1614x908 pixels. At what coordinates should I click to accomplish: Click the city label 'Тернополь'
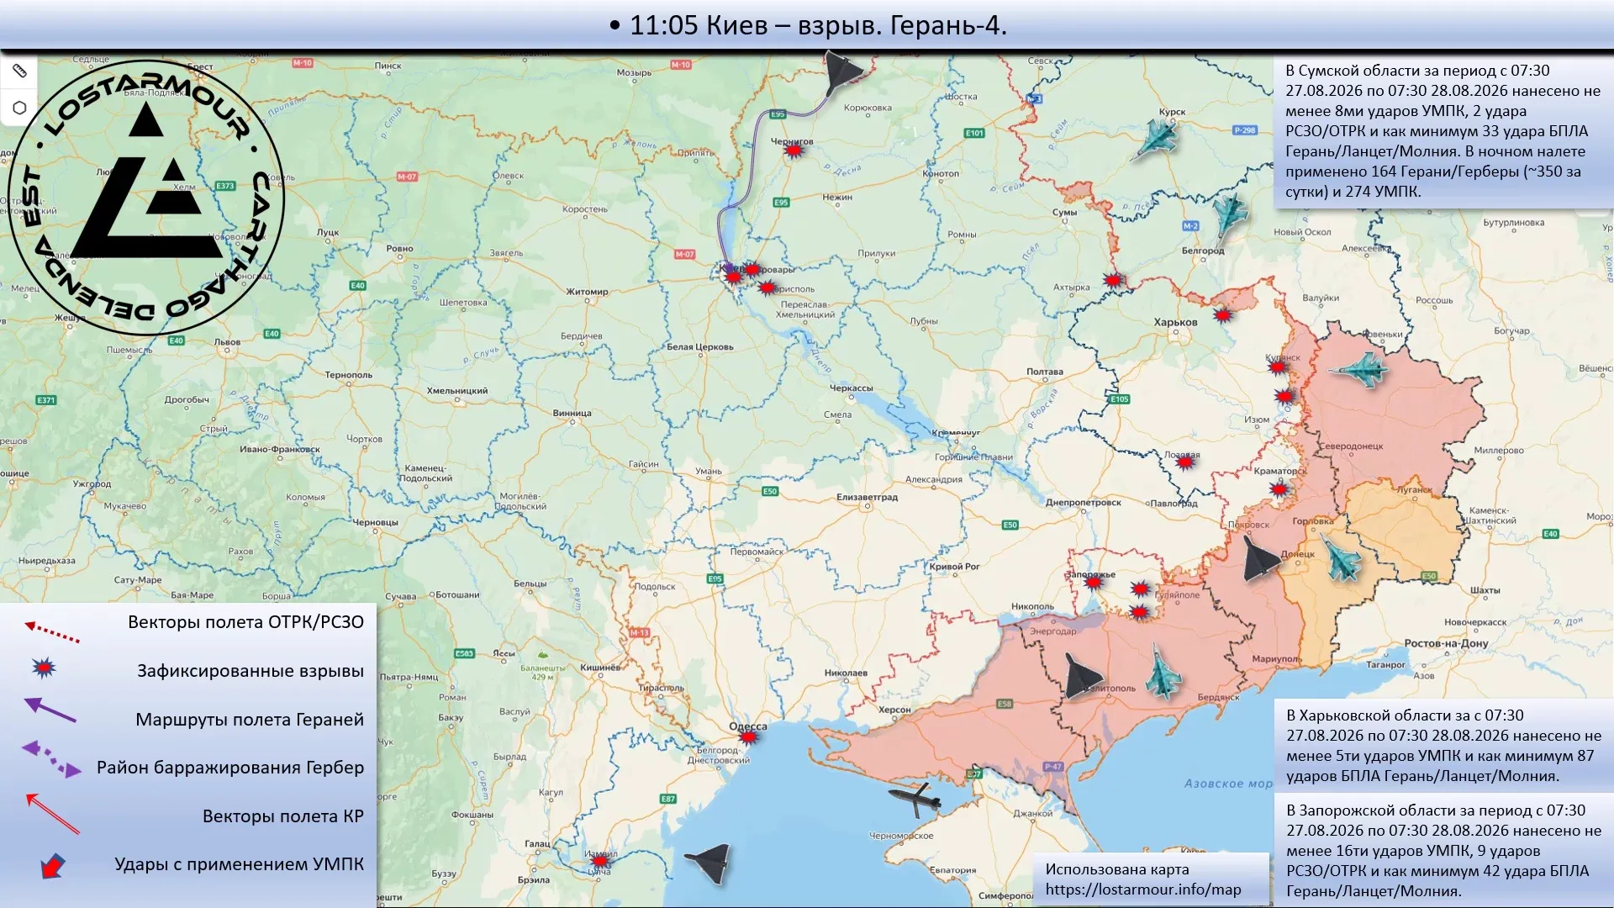[348, 376]
